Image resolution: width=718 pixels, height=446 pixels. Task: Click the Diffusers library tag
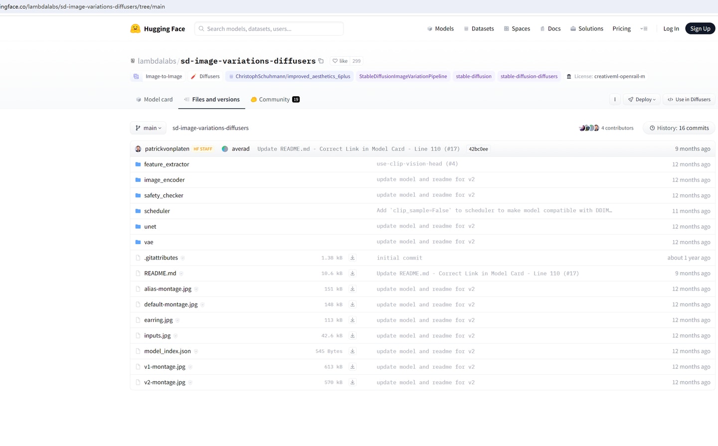tap(205, 77)
